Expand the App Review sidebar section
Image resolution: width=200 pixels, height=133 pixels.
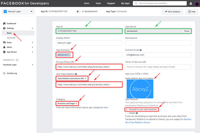(32, 52)
